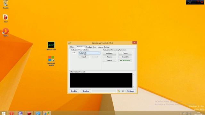Click the Available button
205x115 pixels.
coord(125,57)
